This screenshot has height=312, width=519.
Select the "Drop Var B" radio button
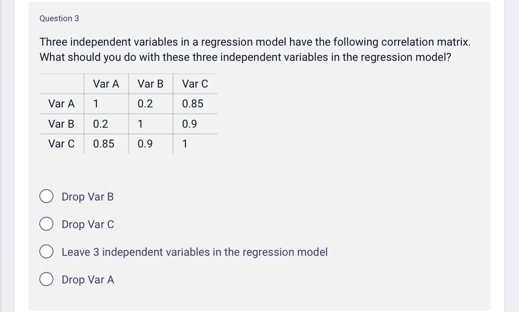point(46,196)
